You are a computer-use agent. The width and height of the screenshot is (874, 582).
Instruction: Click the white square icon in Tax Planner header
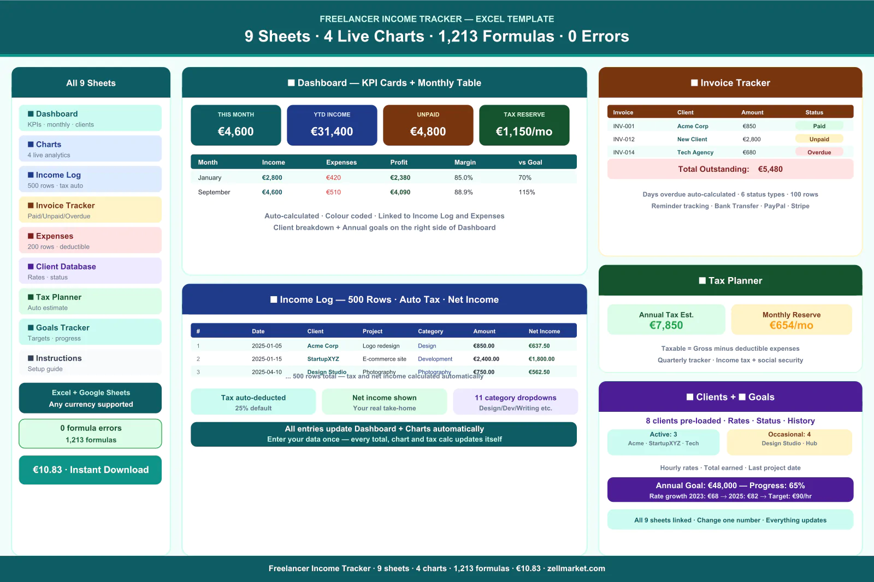tap(702, 281)
